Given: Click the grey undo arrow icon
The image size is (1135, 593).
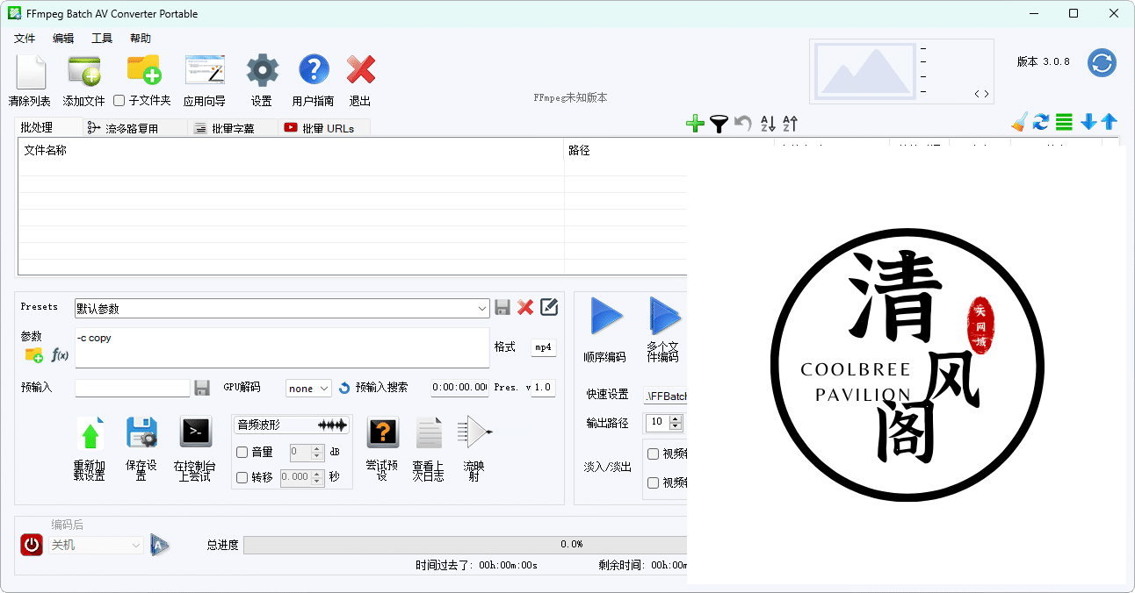Looking at the screenshot, I should click(743, 124).
